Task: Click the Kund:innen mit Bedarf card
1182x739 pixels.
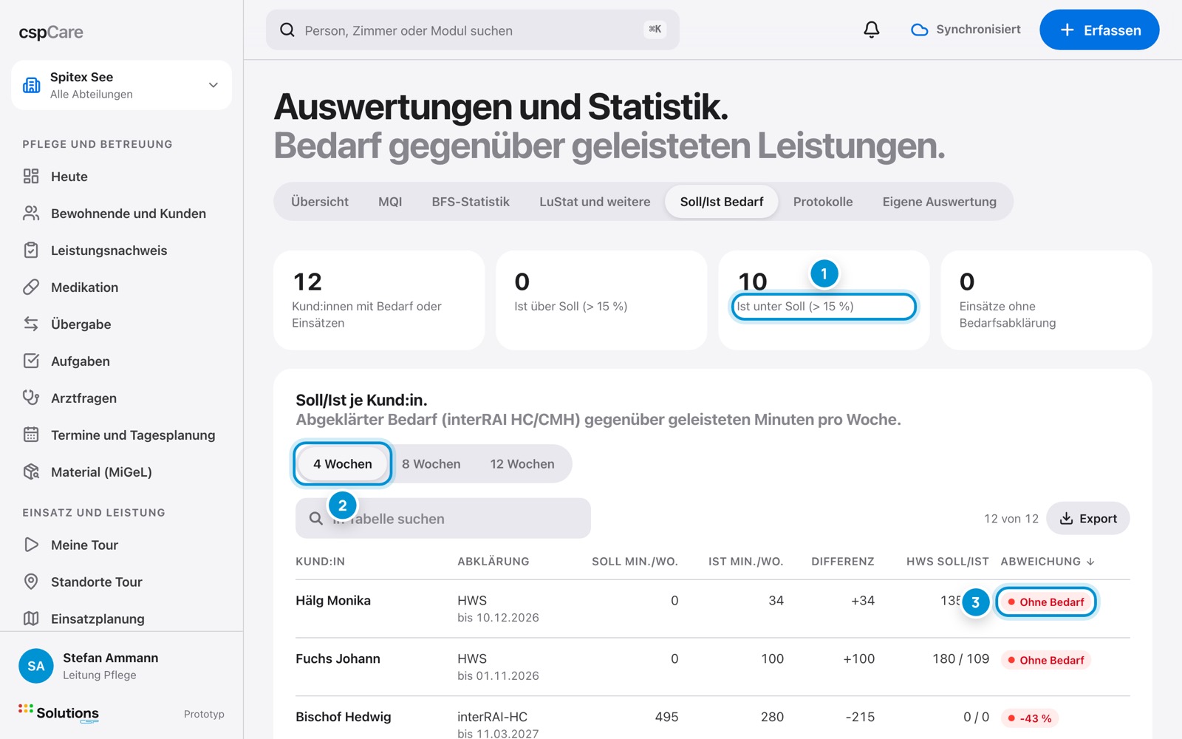Action: 379,300
